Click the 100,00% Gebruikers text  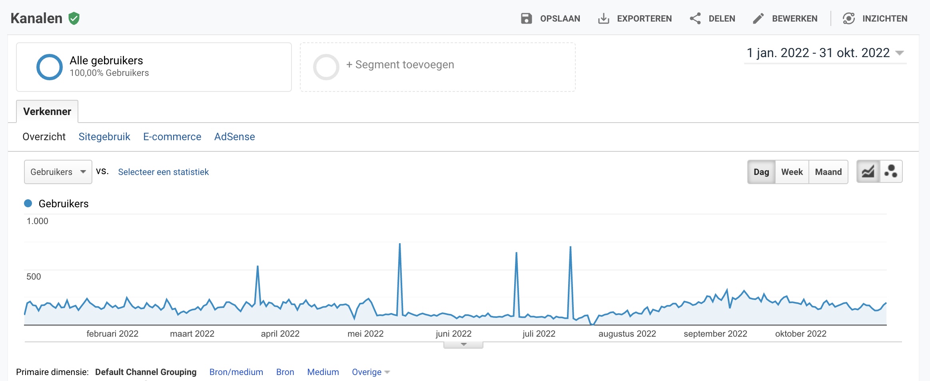click(109, 73)
